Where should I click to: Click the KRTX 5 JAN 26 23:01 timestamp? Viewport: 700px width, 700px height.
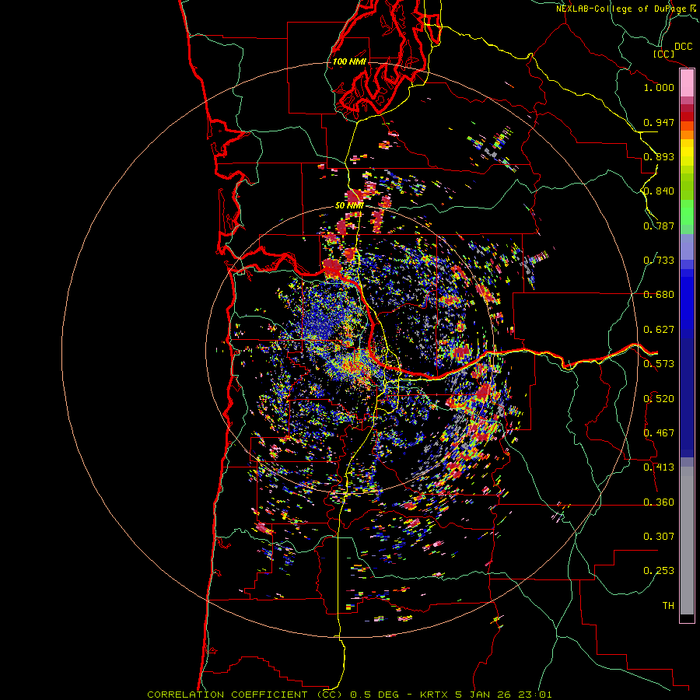pyautogui.click(x=485, y=695)
